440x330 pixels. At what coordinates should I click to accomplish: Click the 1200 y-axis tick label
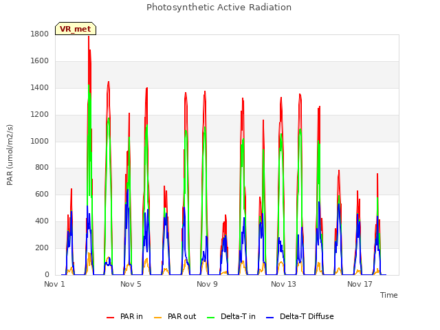40,115
